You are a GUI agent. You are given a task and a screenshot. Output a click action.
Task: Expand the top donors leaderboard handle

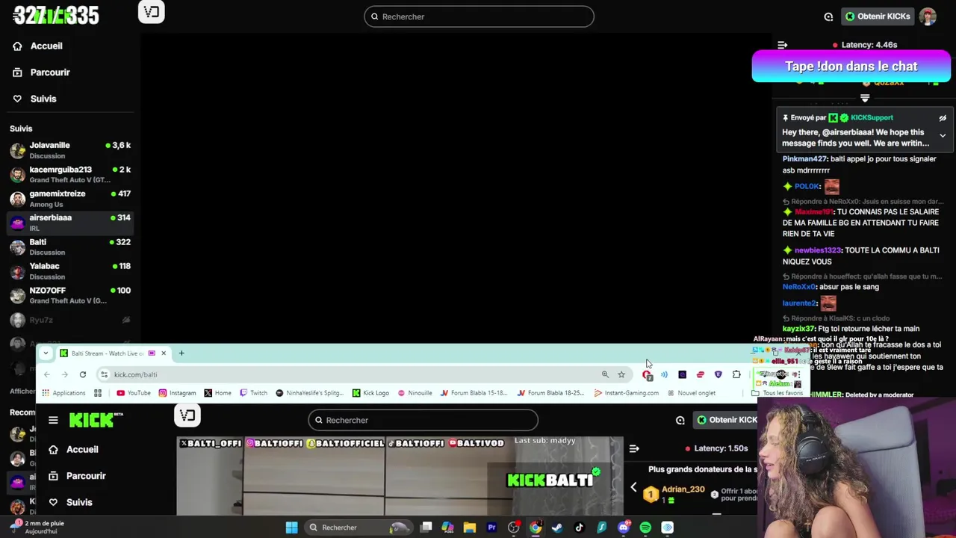[865, 98]
